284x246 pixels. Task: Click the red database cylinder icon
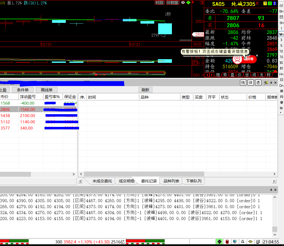point(227,242)
